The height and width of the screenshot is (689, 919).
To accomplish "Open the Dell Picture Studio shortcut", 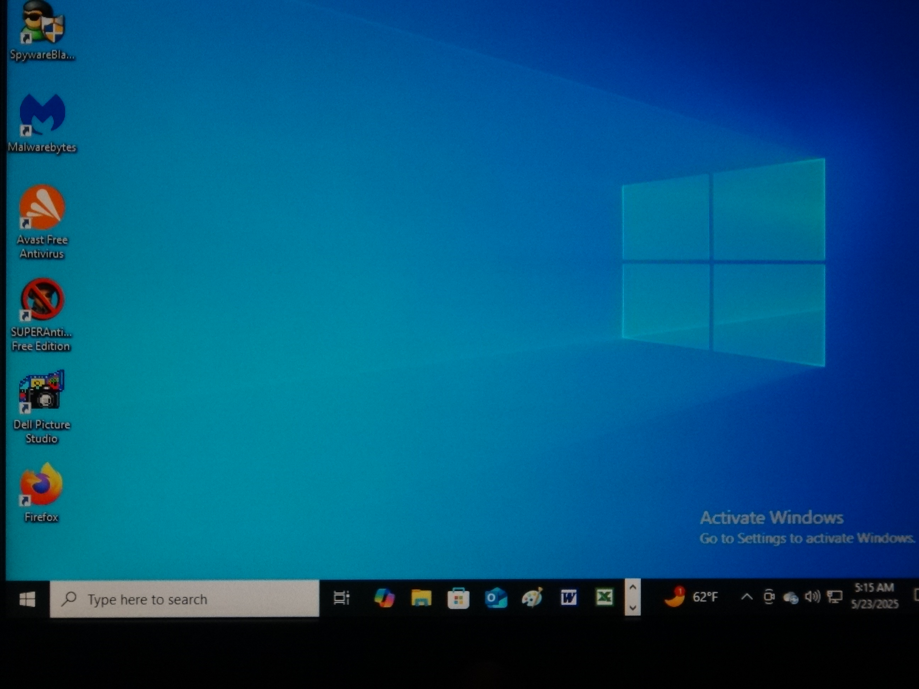I will pos(41,407).
